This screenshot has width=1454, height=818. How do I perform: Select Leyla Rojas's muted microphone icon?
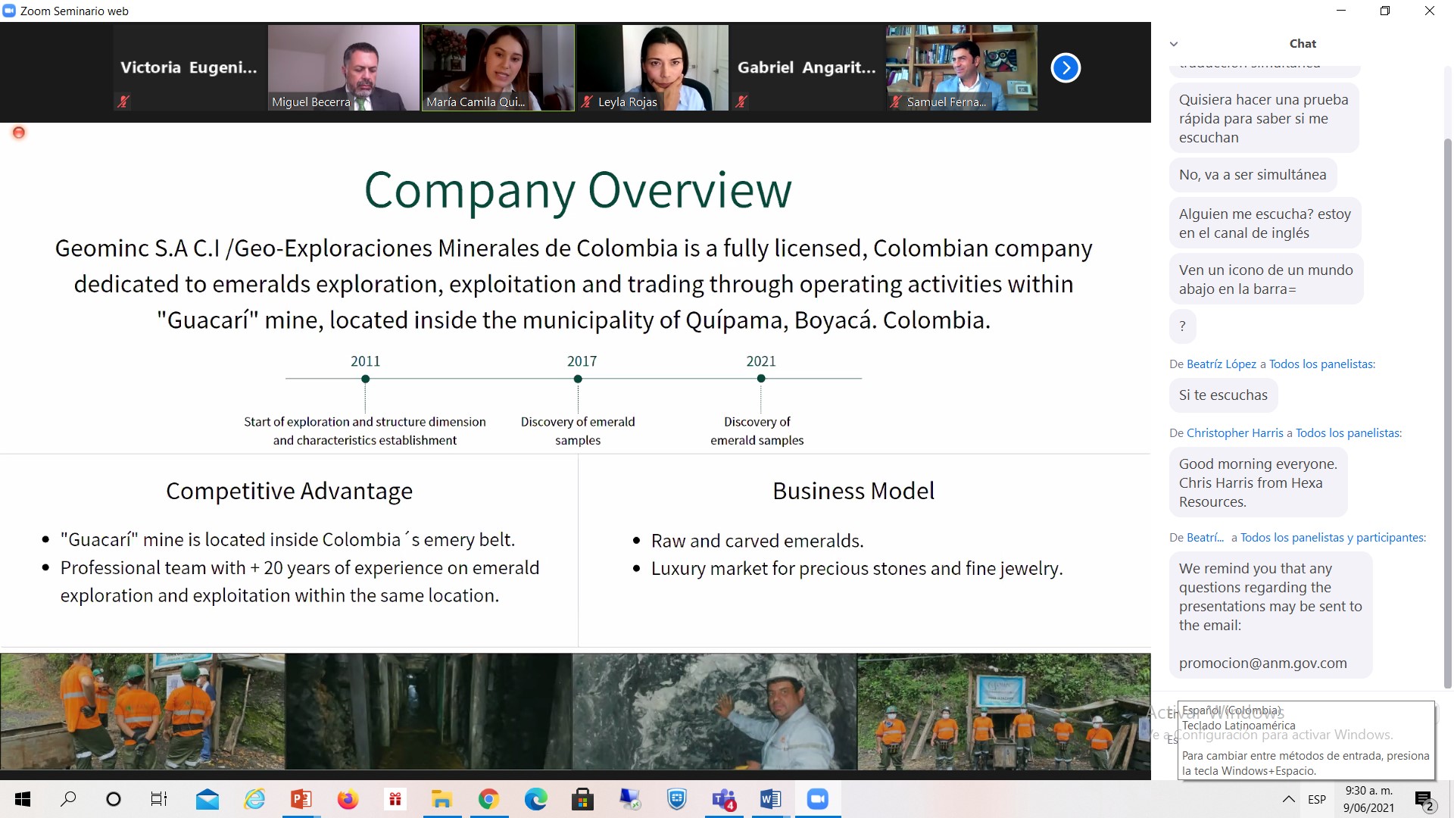[587, 101]
